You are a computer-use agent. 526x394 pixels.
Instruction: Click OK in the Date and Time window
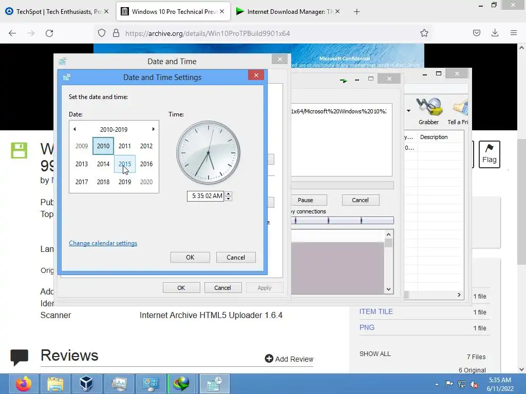(x=181, y=288)
